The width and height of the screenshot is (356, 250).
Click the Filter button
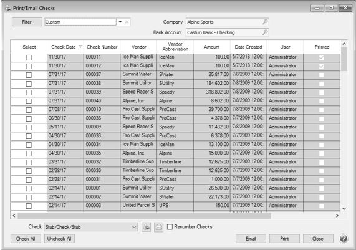[x=27, y=22]
